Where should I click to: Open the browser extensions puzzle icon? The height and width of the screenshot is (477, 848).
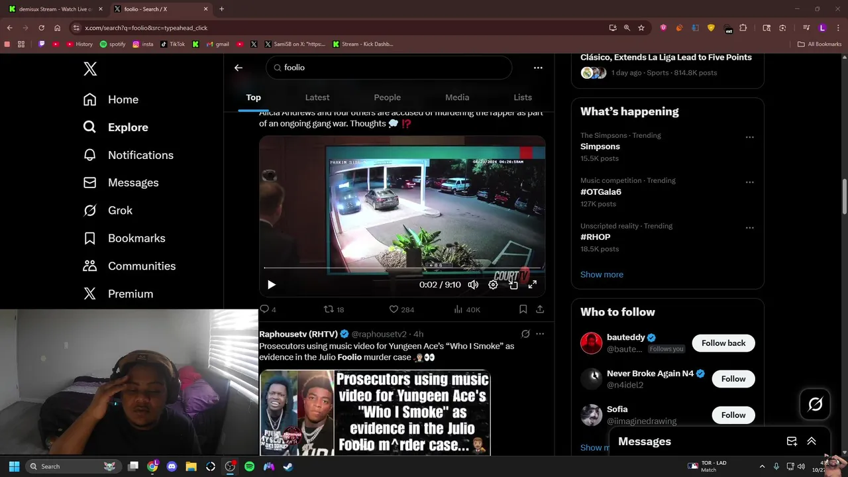pyautogui.click(x=743, y=28)
